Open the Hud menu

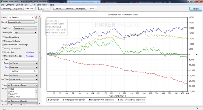tap(27, 5)
